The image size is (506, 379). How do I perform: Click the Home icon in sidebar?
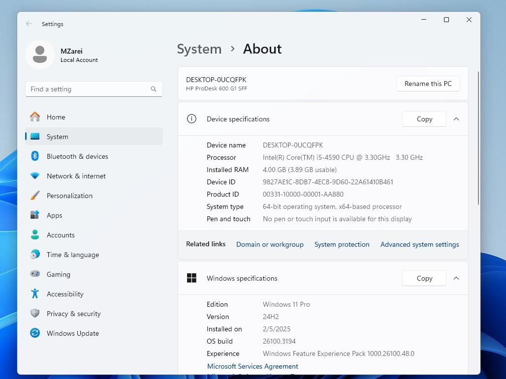(x=35, y=117)
